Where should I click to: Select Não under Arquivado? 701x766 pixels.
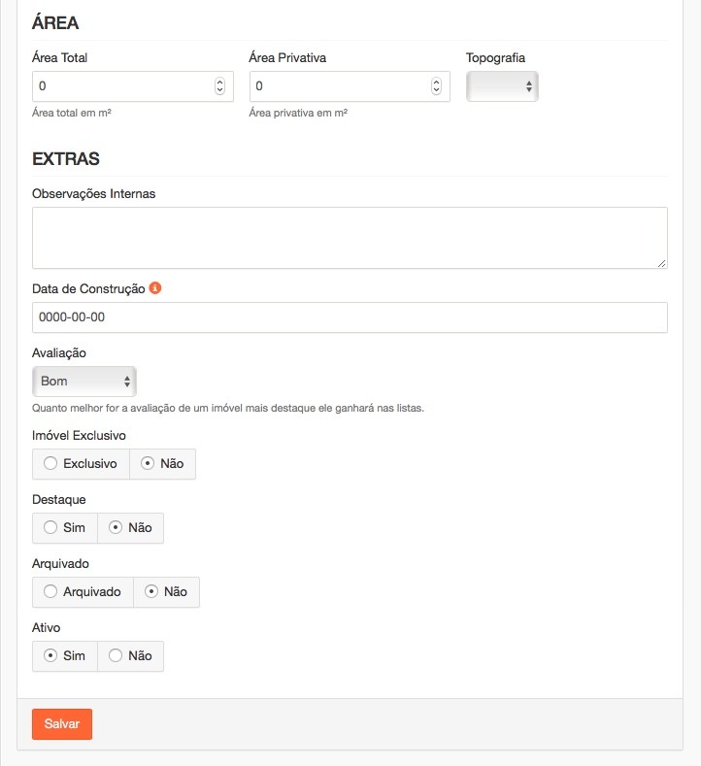click(x=166, y=592)
